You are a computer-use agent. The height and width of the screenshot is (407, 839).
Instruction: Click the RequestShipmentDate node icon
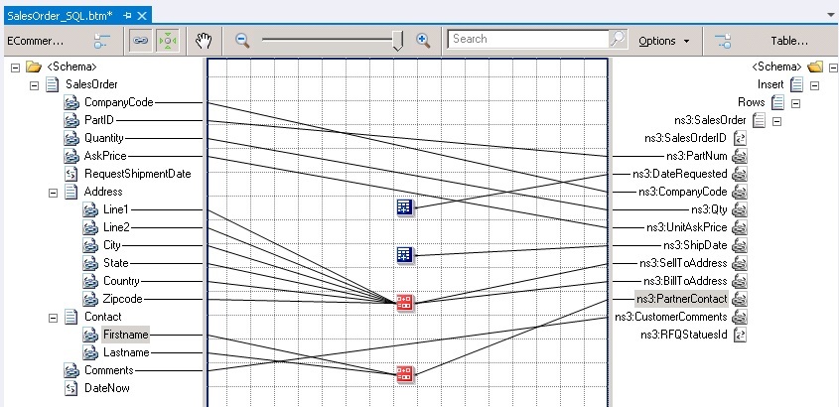71,174
